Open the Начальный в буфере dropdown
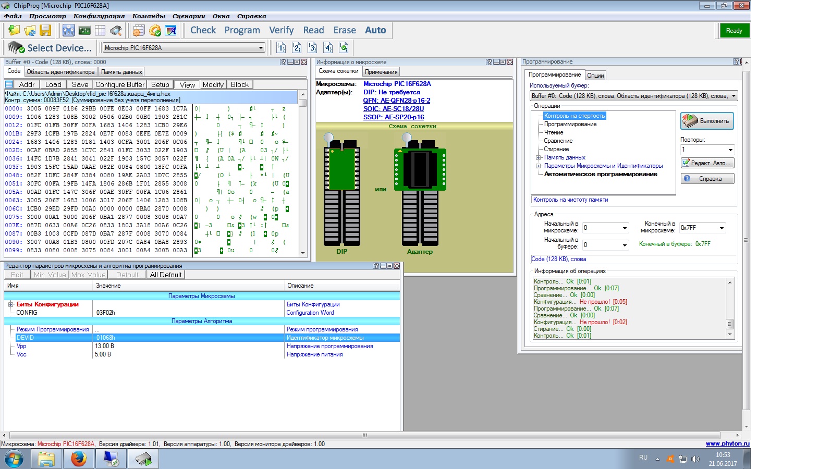 [625, 245]
